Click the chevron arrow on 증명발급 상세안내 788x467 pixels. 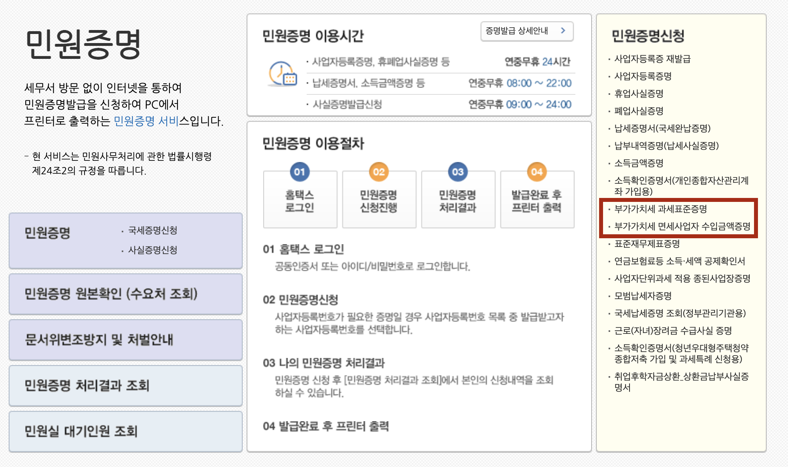[x=563, y=31]
